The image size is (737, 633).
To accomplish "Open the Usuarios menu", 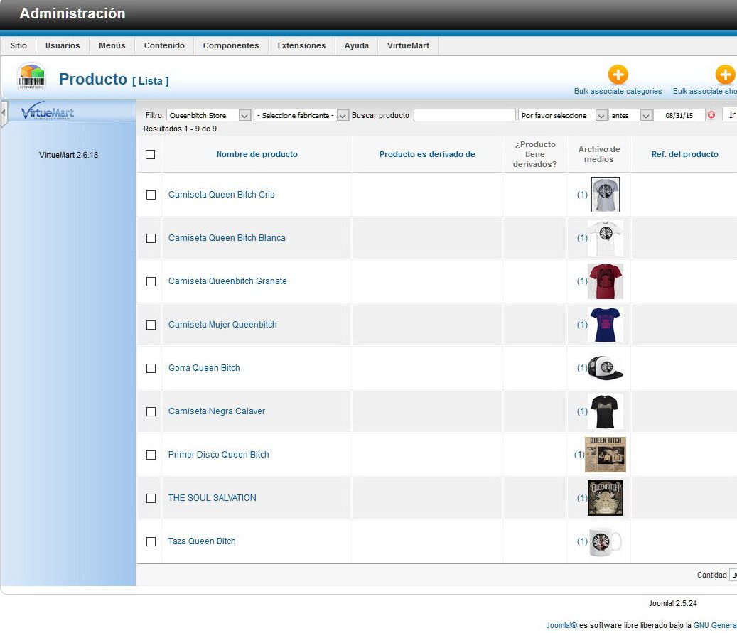I will (63, 45).
